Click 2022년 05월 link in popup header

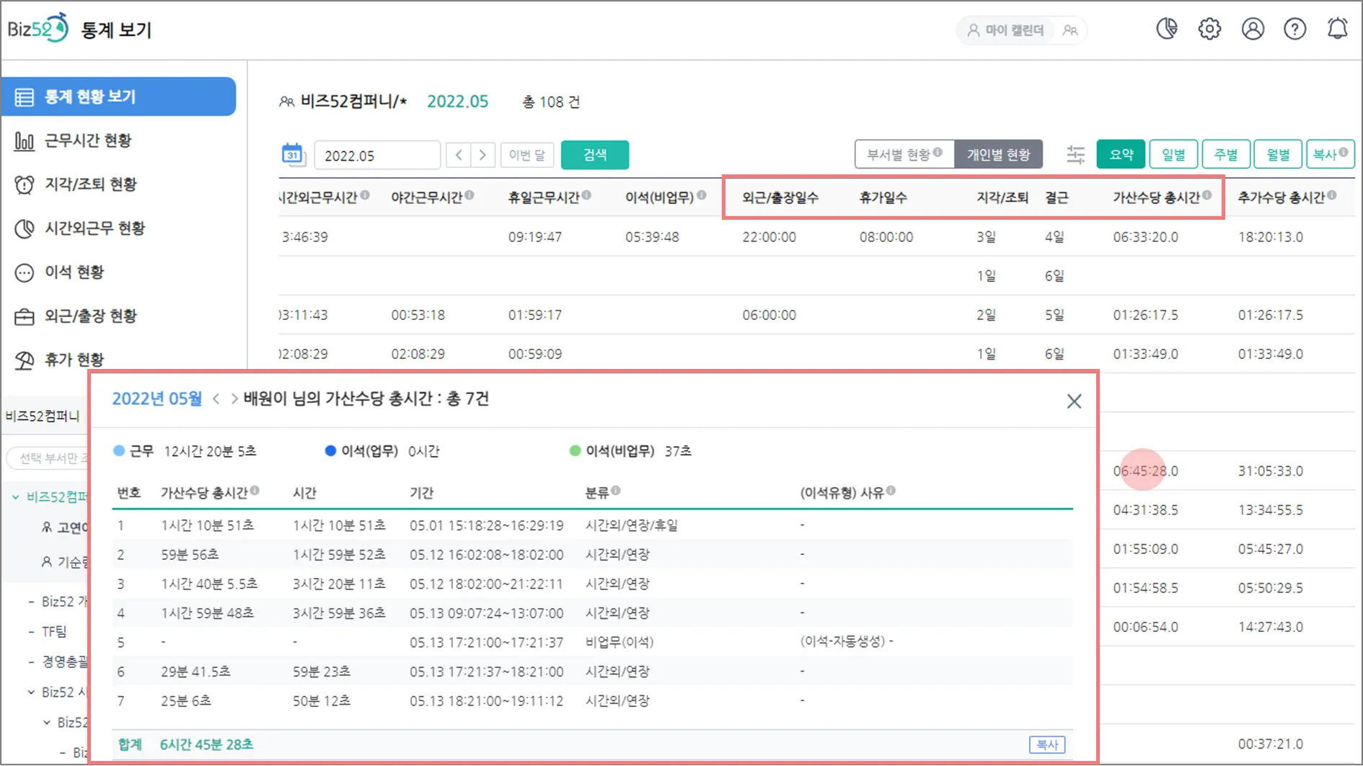[156, 398]
